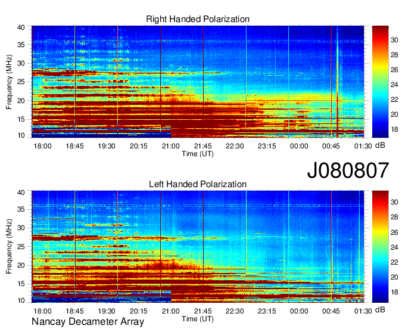This screenshot has width=405, height=329.
Task: Click the "Left Handed Polarization" plot title
Action: (198, 184)
